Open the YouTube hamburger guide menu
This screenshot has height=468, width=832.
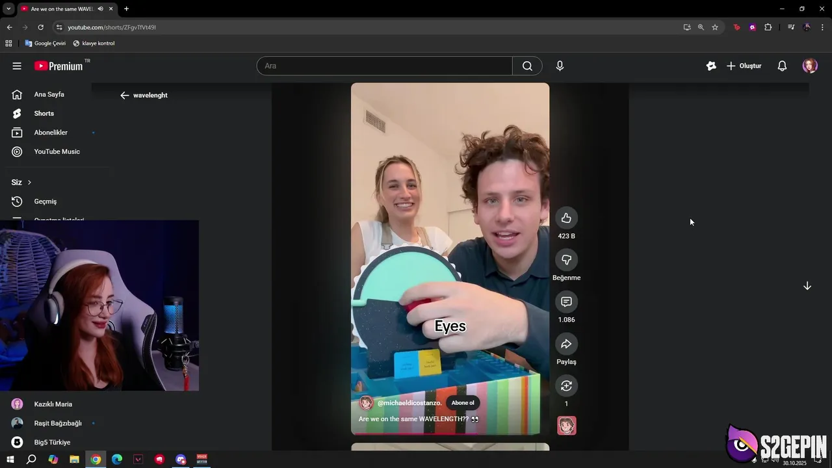point(17,66)
